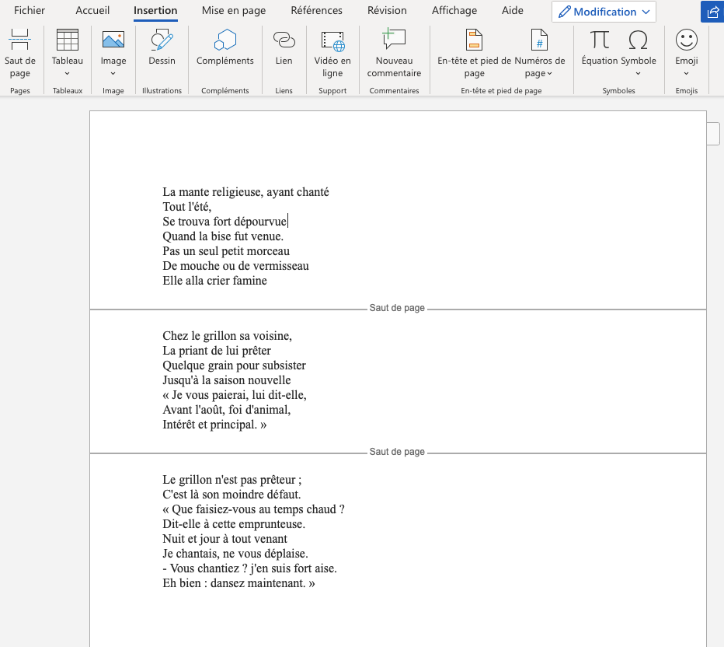Go to the Révision tab
Viewport: 724px width, 647px height.
point(387,11)
